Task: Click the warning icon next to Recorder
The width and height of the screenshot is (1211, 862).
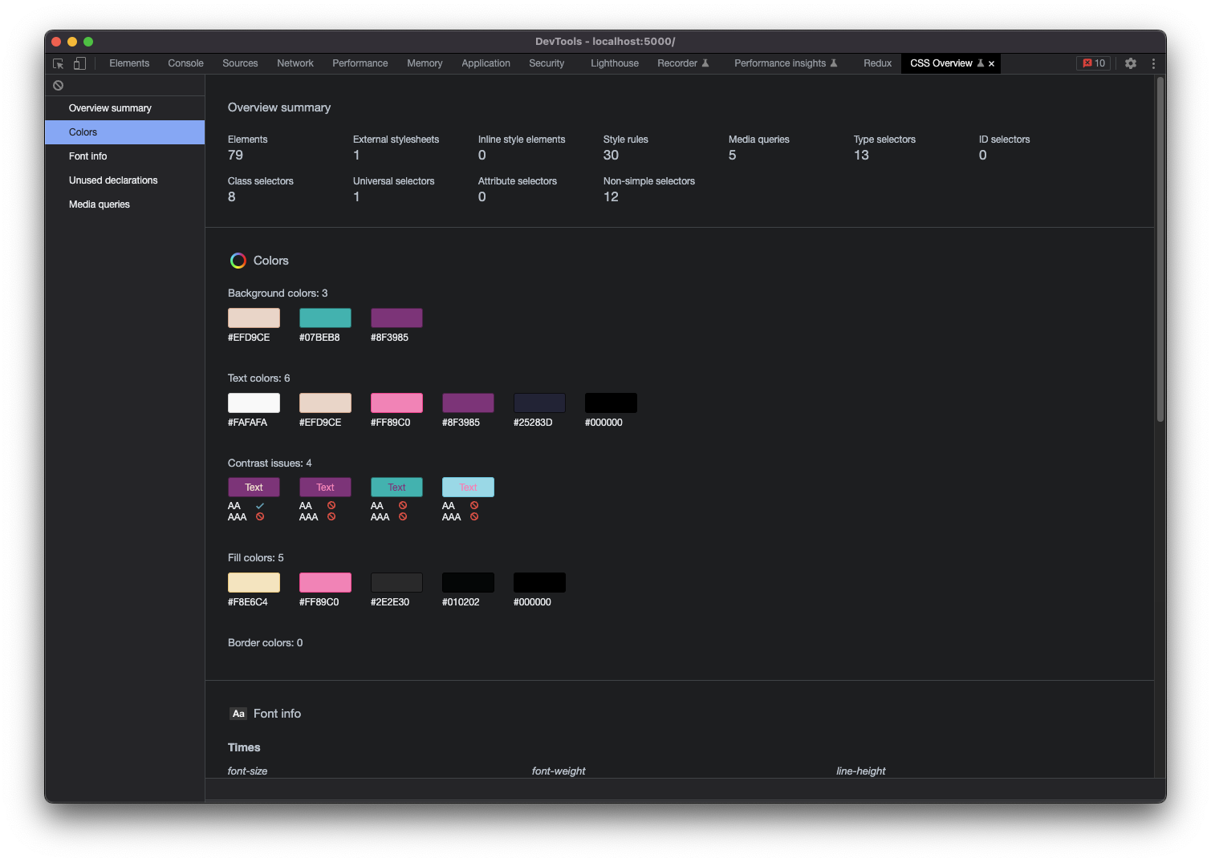Action: point(706,63)
